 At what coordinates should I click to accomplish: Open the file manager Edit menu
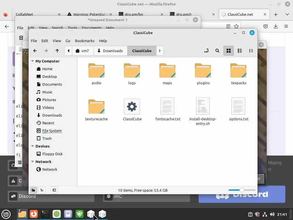pyautogui.click(x=45, y=41)
